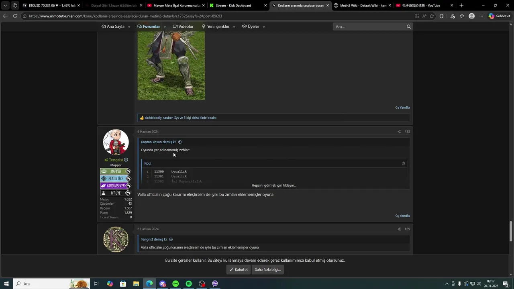Open the Edge apps icon in address bar

[x=416, y=16]
